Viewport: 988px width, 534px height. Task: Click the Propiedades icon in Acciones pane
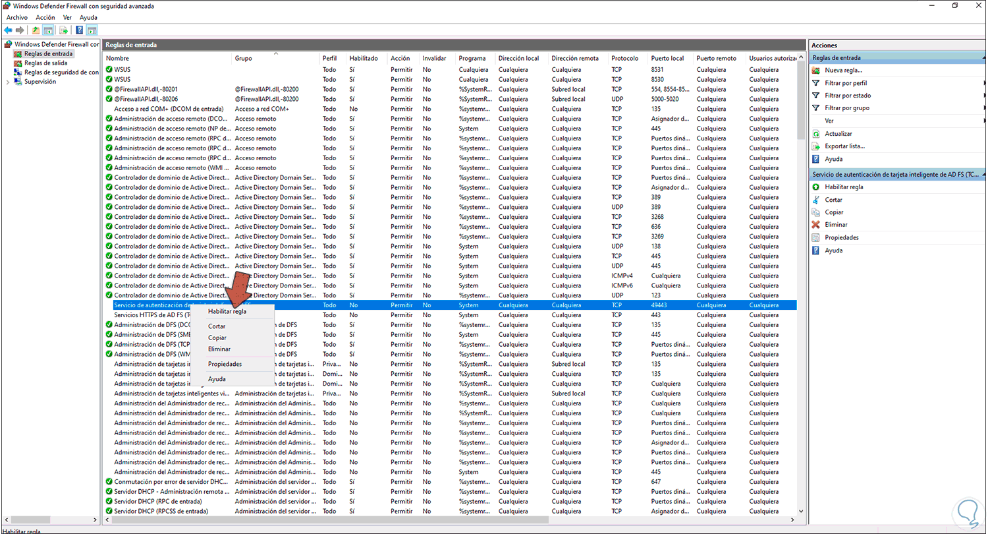tap(816, 237)
